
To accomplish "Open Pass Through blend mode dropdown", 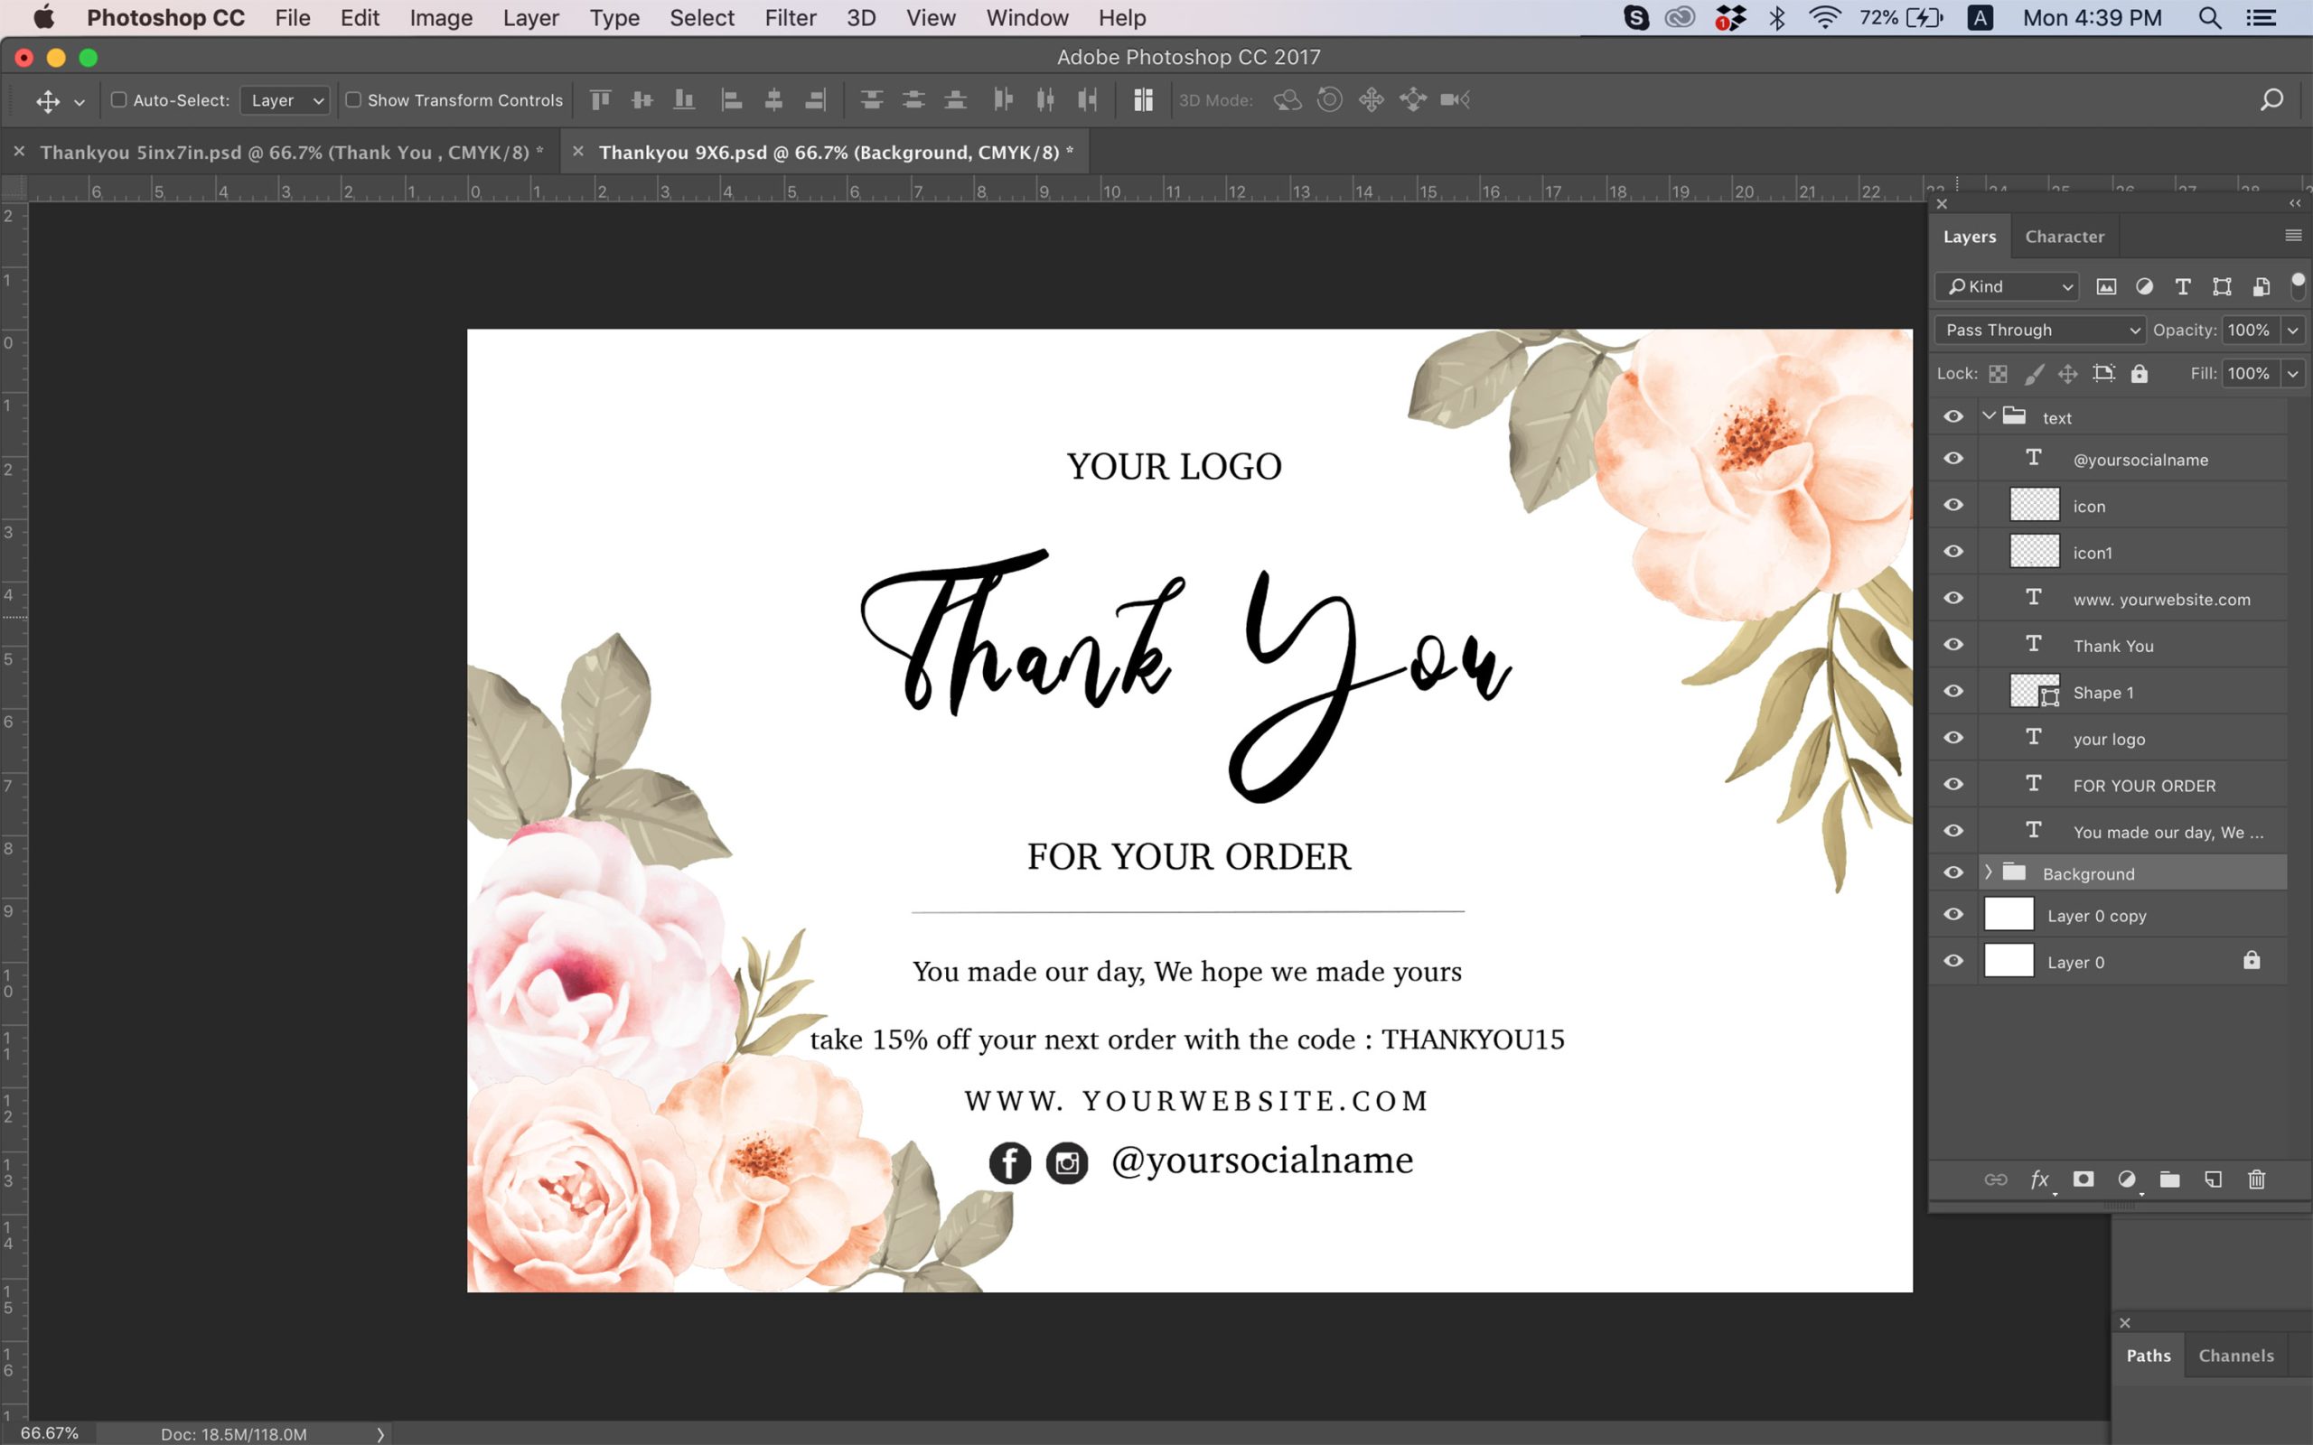I will [x=2039, y=330].
